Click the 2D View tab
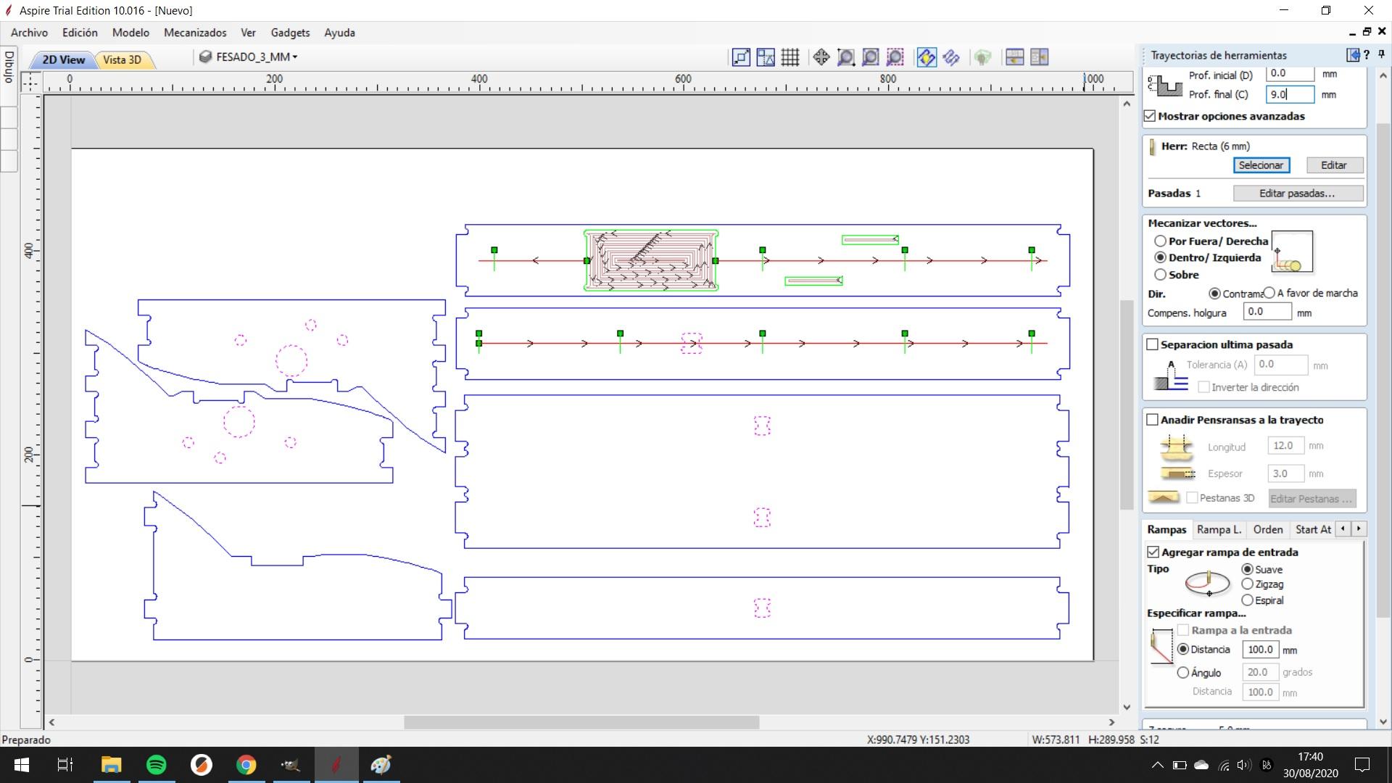The height and width of the screenshot is (783, 1392). coord(63,59)
